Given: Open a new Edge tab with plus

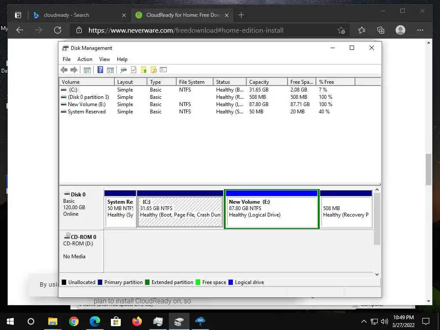Looking at the screenshot, I should (241, 15).
